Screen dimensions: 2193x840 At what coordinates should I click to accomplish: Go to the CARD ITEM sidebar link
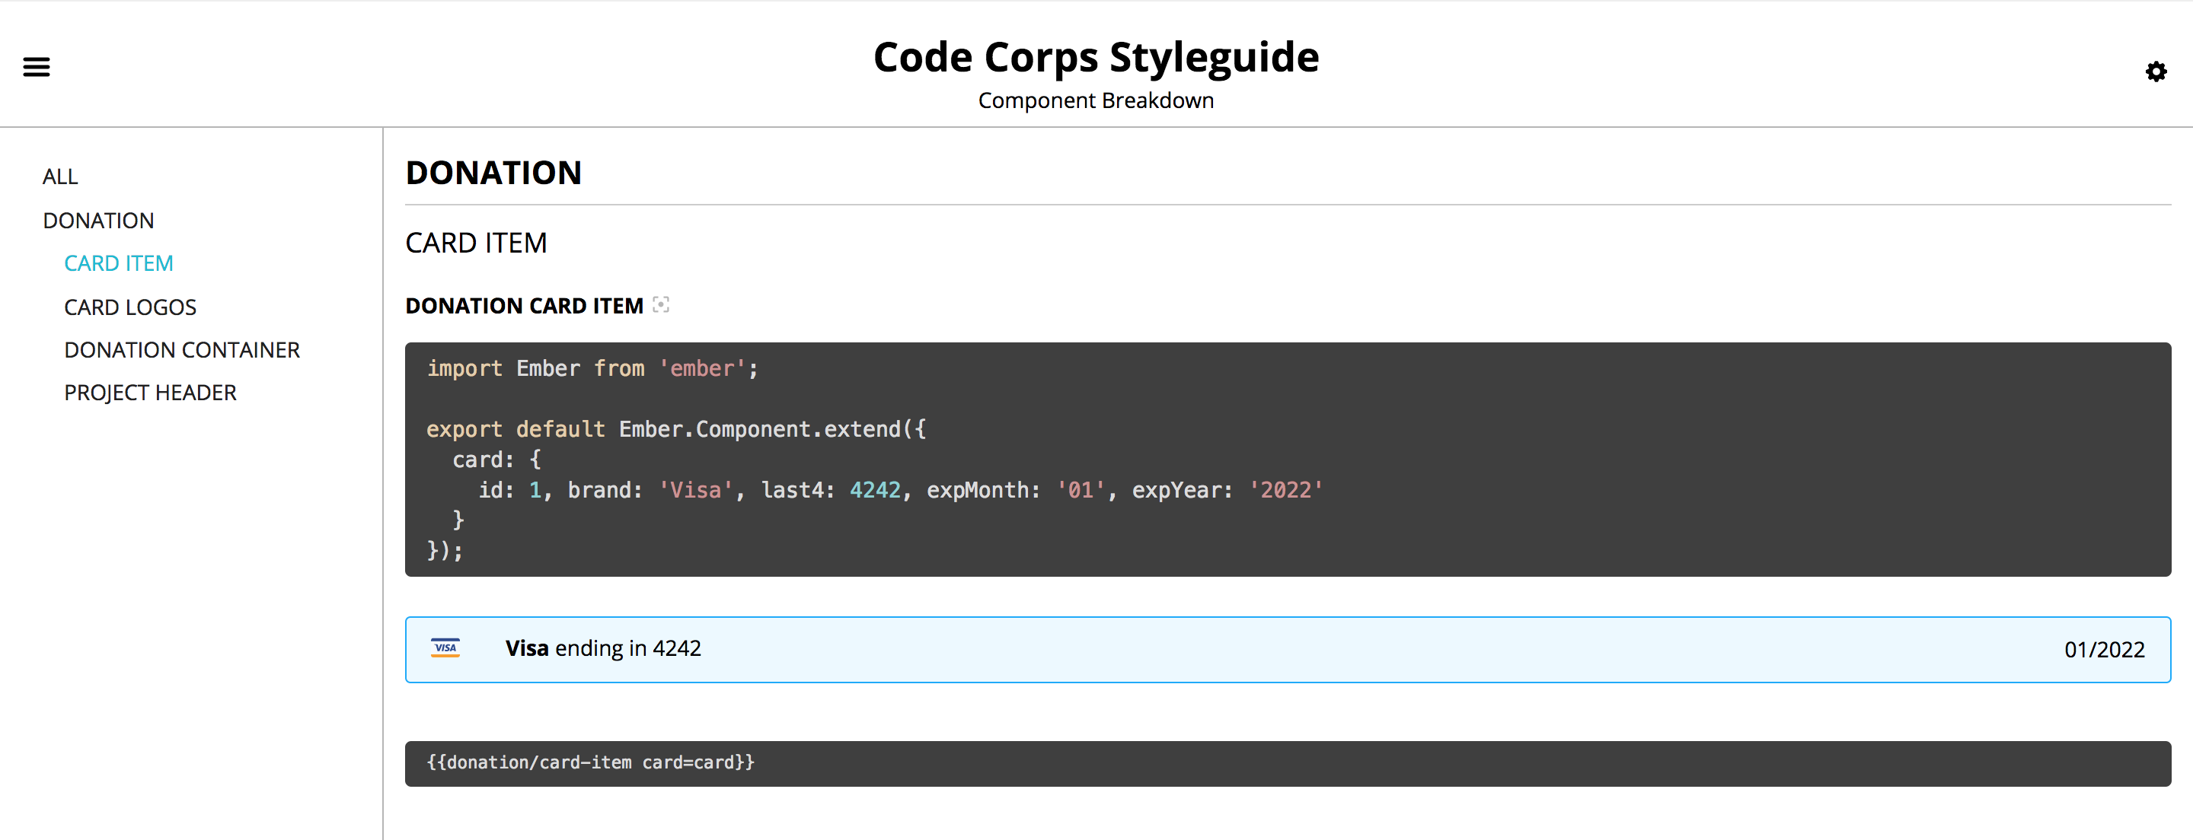(118, 264)
